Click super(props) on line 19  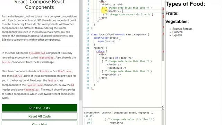coord(106,41)
